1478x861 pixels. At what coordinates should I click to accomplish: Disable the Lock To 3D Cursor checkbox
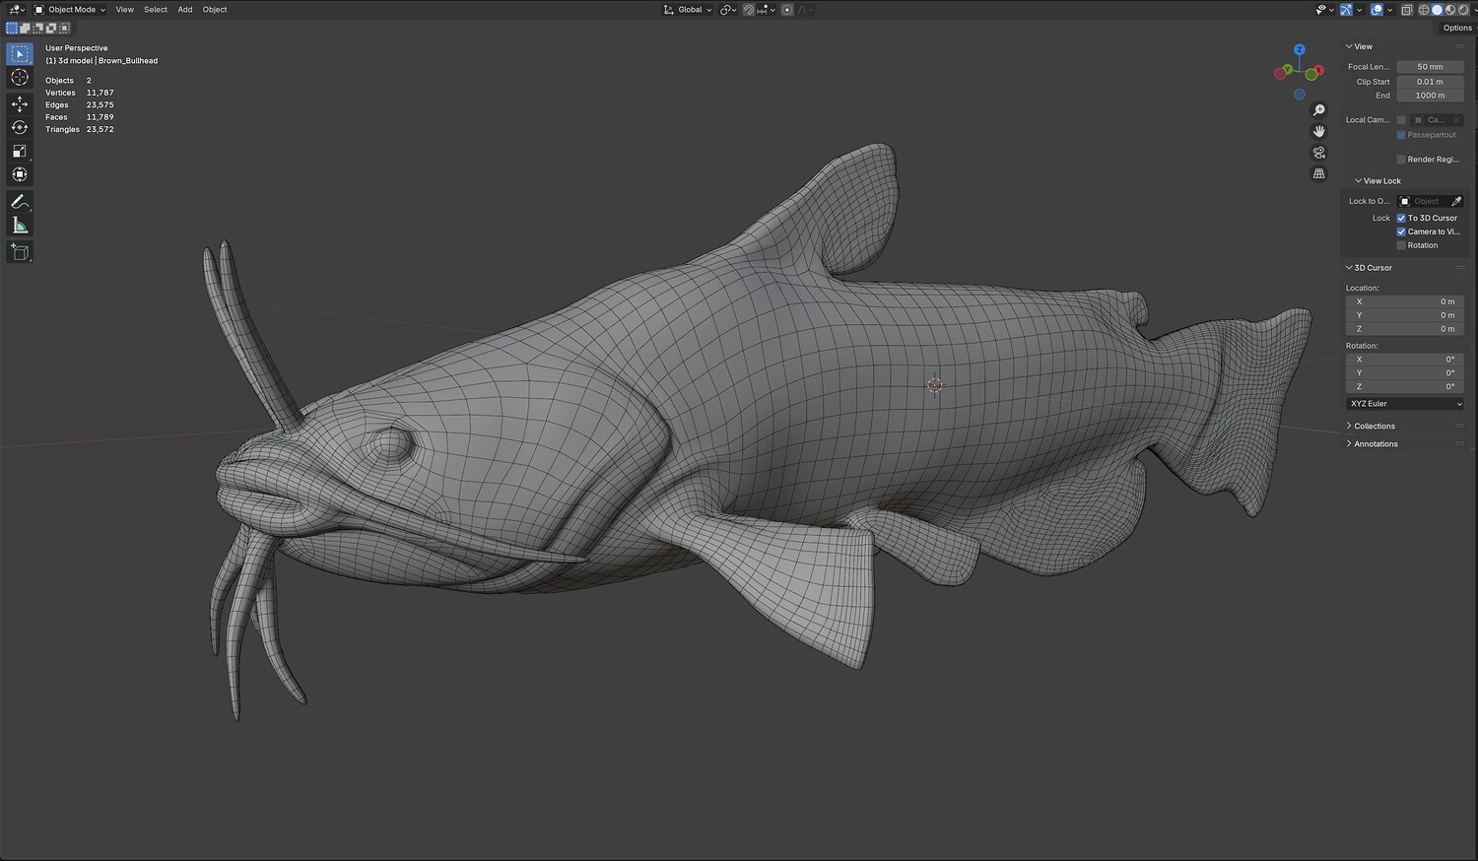(1401, 218)
